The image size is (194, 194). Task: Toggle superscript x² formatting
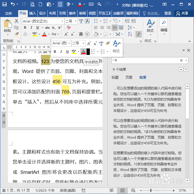click(x=60, y=28)
